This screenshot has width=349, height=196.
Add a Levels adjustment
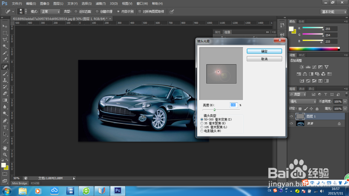(x=308, y=67)
